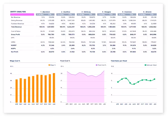Click Dumfries Total Revenue value 1,222,247
The image size is (168, 118).
(x=71, y=27)
